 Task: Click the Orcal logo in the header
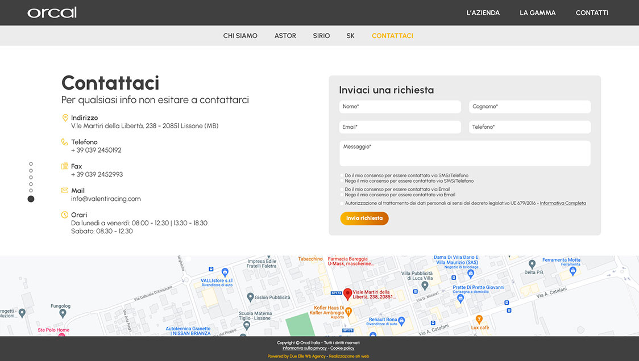(x=52, y=12)
